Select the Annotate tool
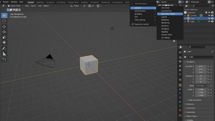 (x=4, y=48)
